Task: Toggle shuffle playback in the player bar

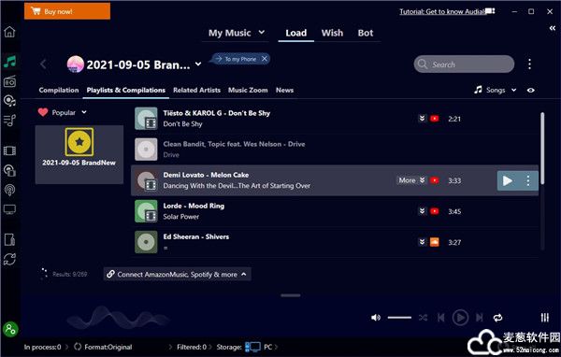Action: click(x=423, y=318)
